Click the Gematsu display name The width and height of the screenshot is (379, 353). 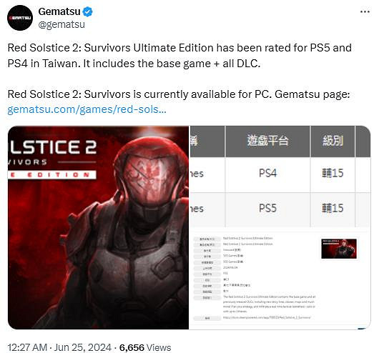coord(59,11)
